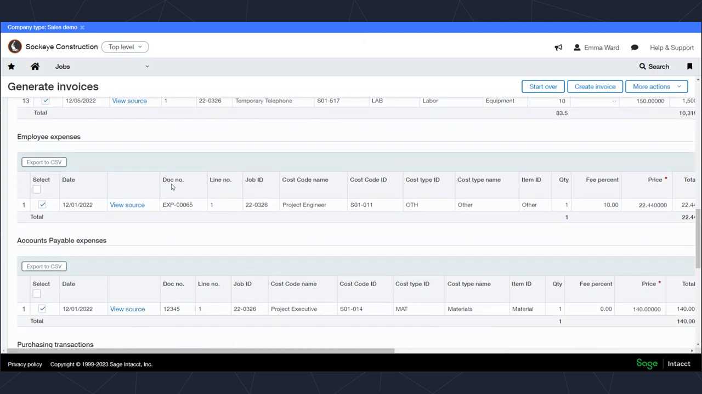
Task: Open the Jobs menu
Action: pyautogui.click(x=63, y=67)
